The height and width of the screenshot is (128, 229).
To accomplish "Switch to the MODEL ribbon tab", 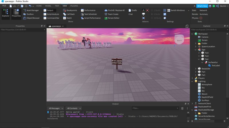I will click(x=48, y=6).
